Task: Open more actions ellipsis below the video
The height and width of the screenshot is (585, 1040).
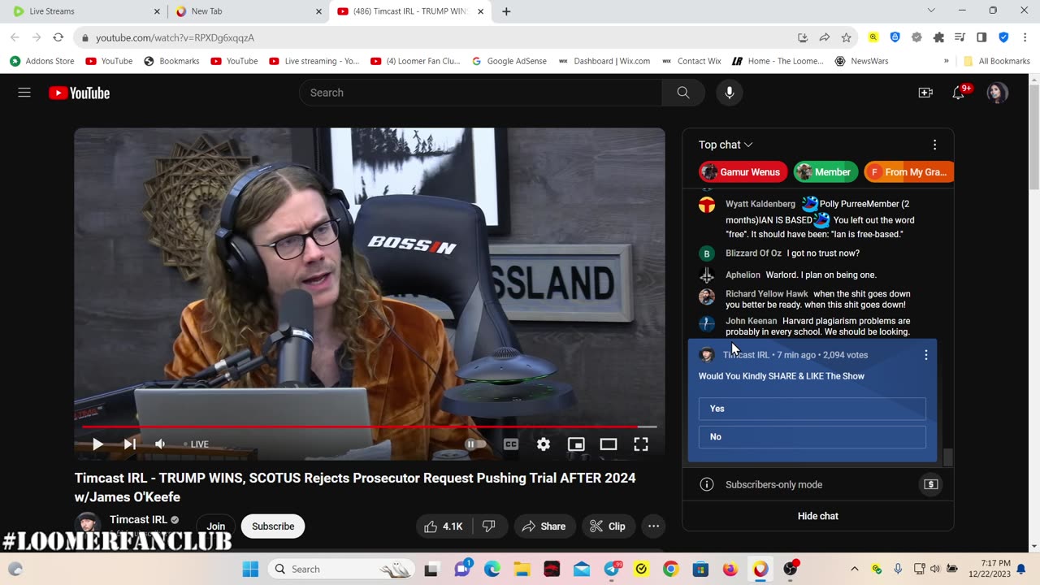Action: click(653, 526)
